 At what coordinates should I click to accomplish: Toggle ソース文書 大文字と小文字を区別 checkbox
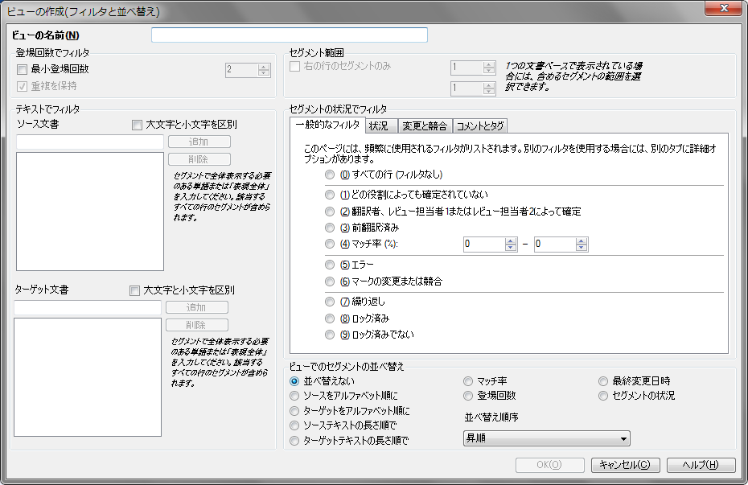click(x=136, y=125)
